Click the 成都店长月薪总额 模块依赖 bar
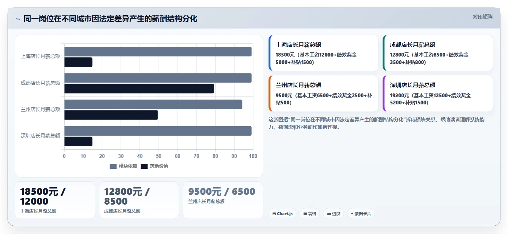The width and height of the screenshot is (508, 234). (x=158, y=78)
